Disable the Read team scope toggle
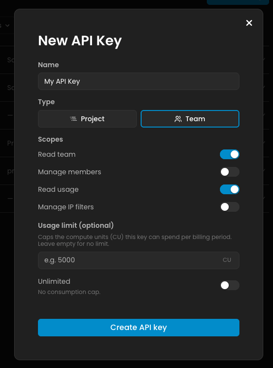Screen dimensions: 273x368 [x=230, y=154]
